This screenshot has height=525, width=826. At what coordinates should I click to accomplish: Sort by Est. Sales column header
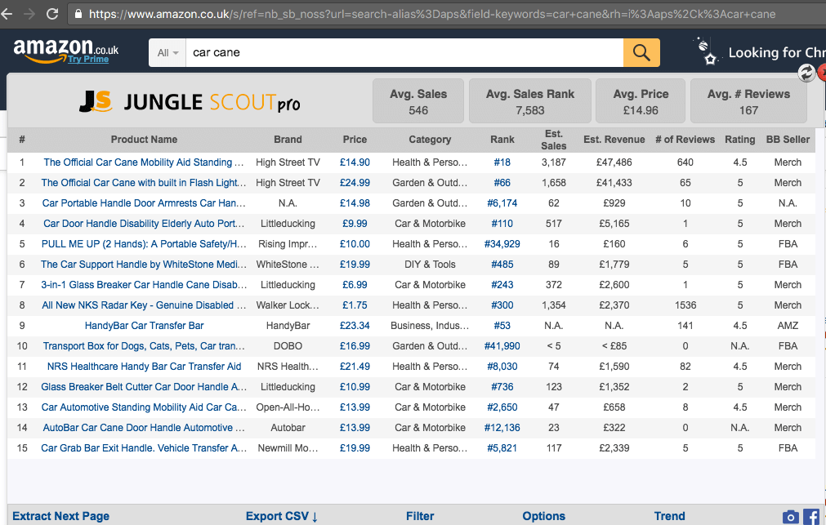point(554,140)
